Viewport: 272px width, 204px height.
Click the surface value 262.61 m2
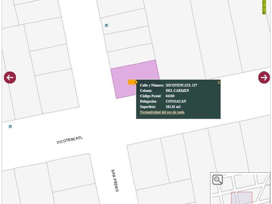[x=173, y=107]
